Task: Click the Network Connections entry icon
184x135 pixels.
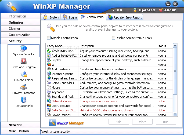Action: click(49, 101)
